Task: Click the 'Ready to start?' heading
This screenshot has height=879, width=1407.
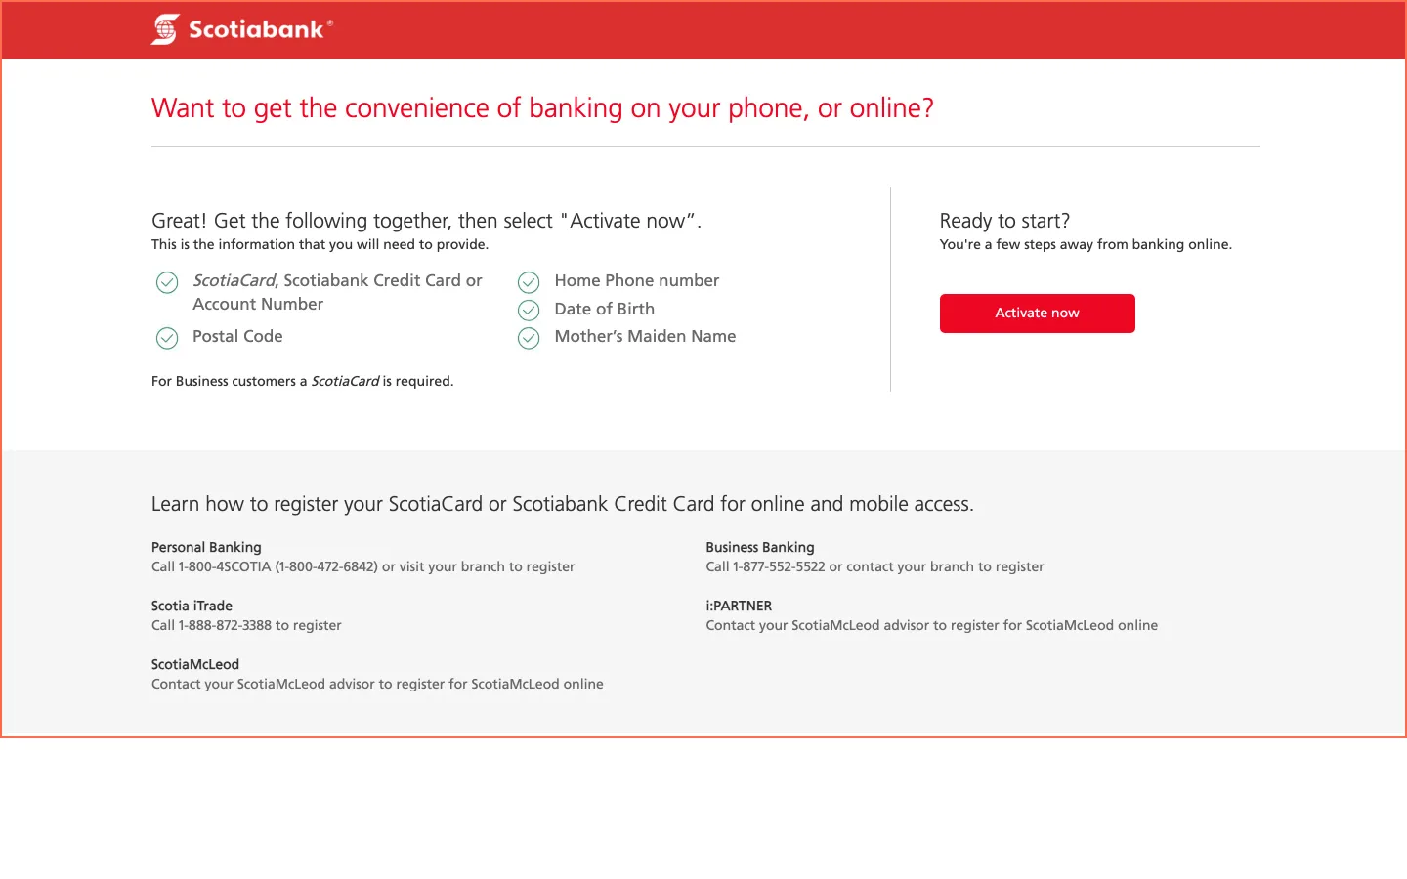Action: [x=1004, y=221]
